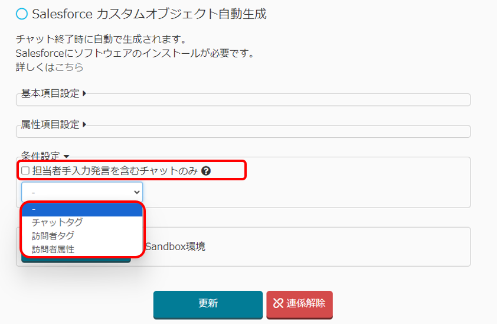Image resolution: width=497 pixels, height=324 pixels.
Task: Click the condition type dropdown box
Action: (82, 192)
